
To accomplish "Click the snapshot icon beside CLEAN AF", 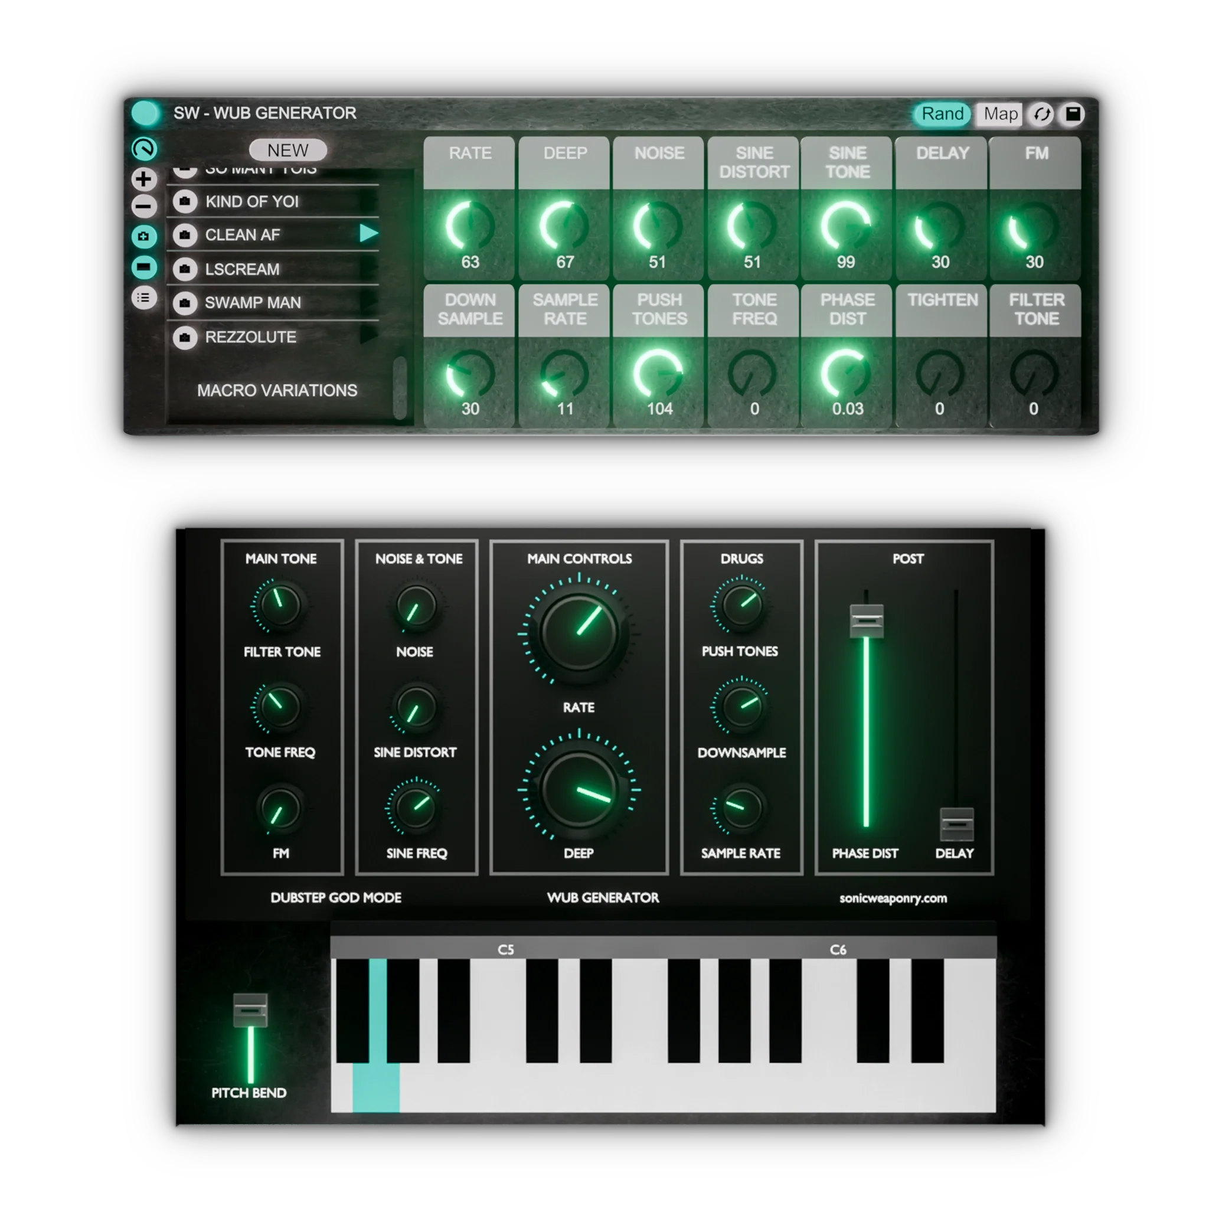I will coord(185,236).
